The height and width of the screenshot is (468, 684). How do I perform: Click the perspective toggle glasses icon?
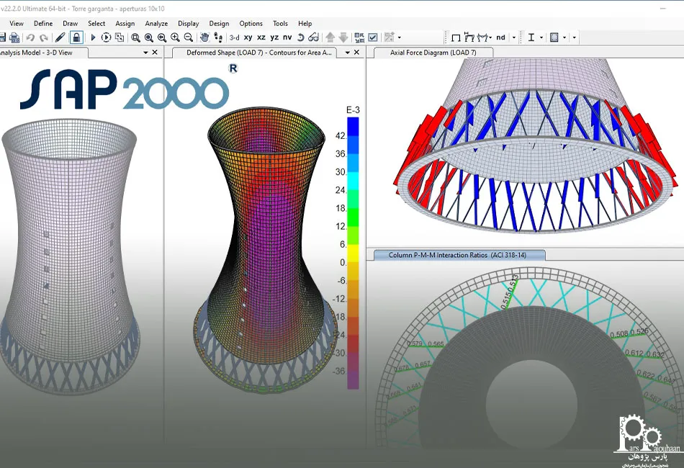(x=313, y=37)
